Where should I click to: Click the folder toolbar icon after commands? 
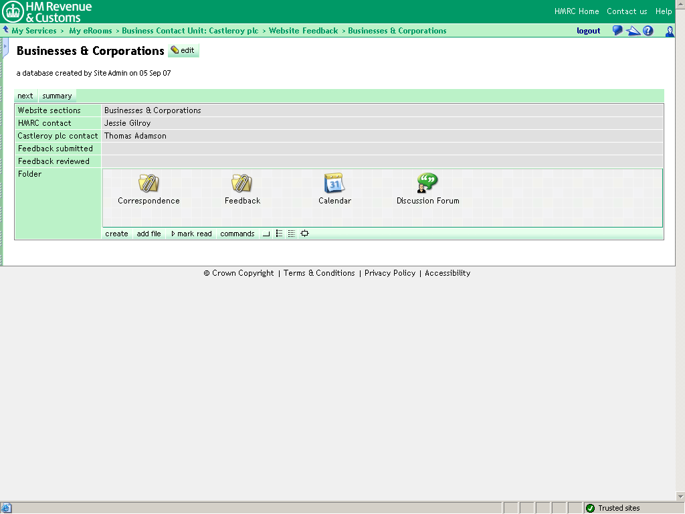click(266, 234)
